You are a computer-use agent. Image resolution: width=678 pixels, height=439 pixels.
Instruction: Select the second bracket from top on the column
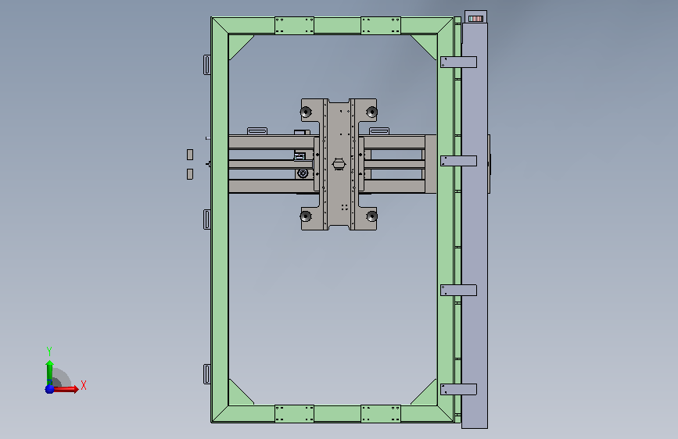[x=458, y=161]
